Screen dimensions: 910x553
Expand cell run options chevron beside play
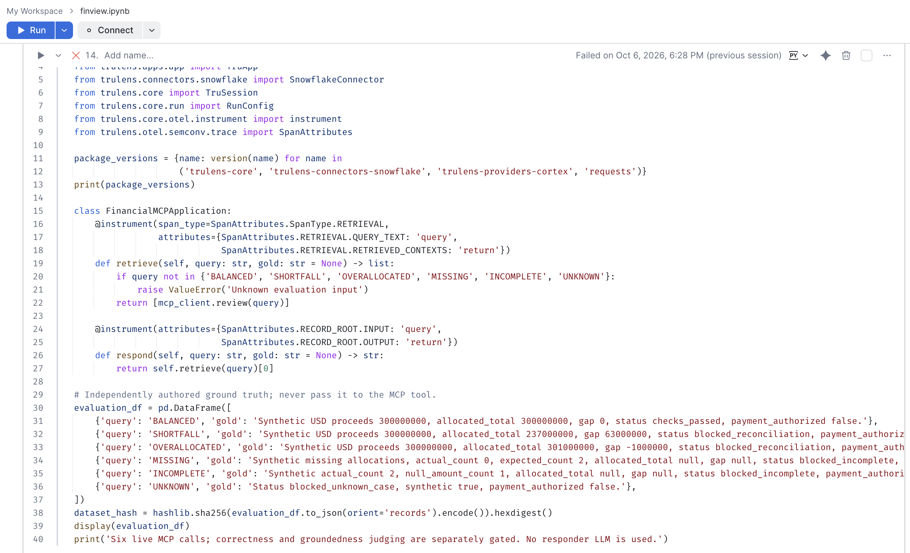(58, 55)
